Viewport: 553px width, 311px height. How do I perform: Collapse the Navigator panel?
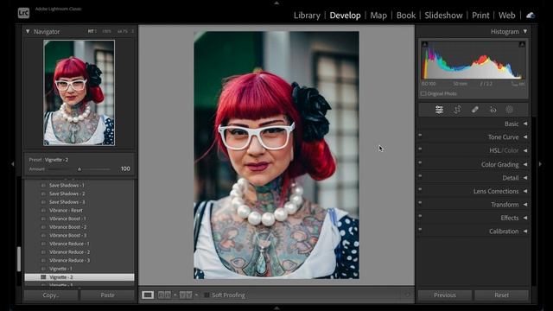coord(28,31)
